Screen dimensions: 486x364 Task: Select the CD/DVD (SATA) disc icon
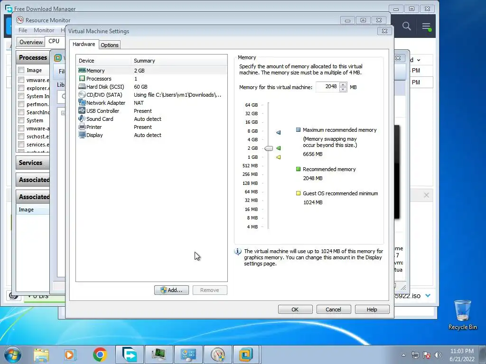click(x=82, y=94)
